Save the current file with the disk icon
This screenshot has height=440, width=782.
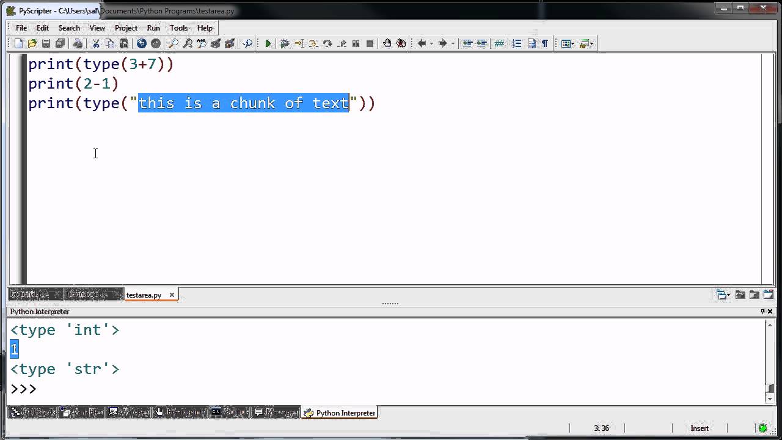pos(46,43)
